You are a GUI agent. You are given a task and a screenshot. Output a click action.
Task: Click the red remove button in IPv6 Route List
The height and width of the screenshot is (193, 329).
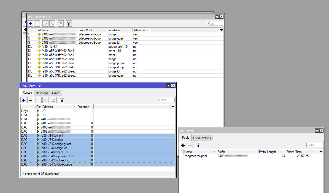(x=30, y=100)
